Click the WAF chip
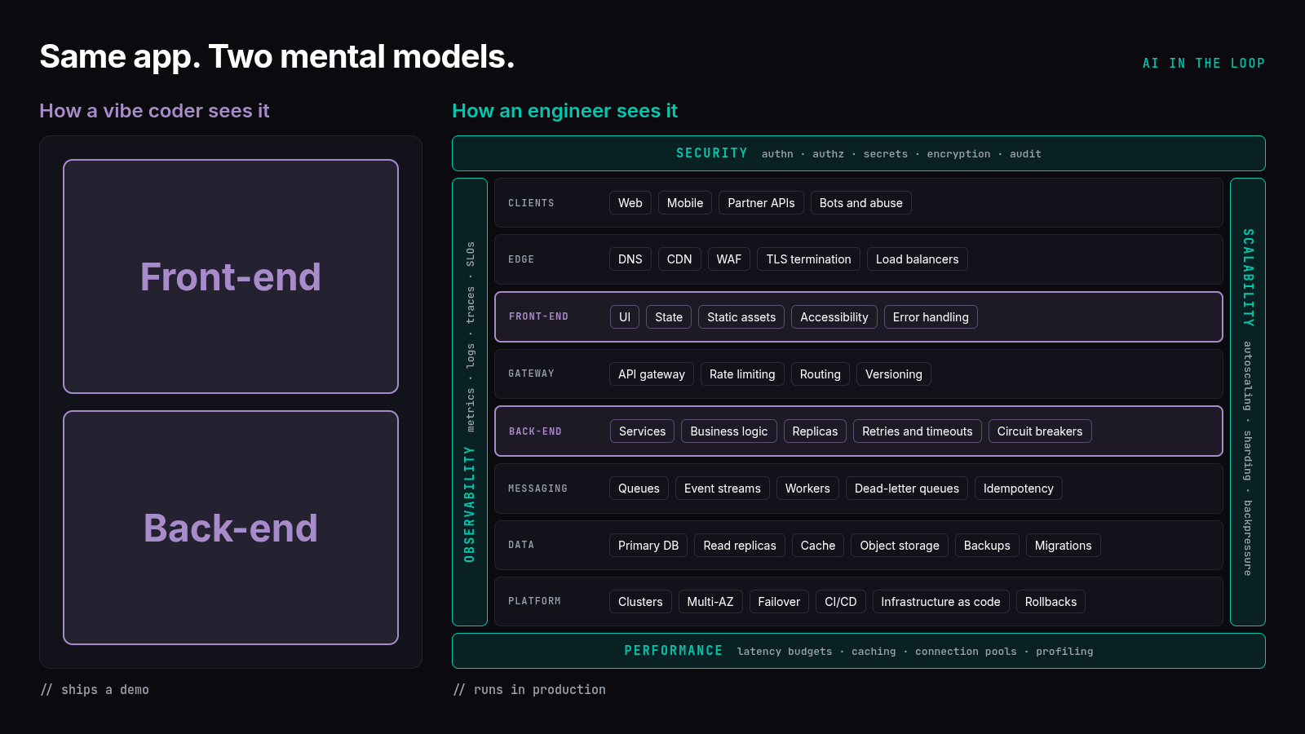 click(728, 259)
